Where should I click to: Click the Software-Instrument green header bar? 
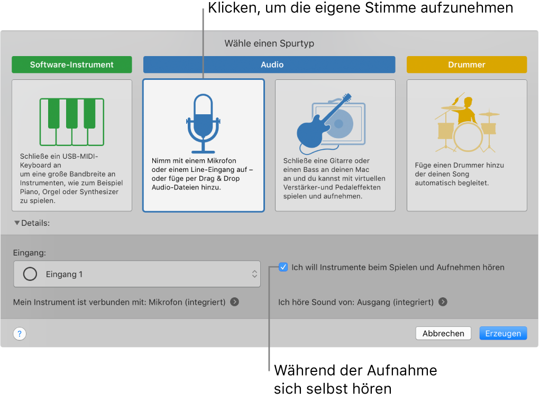pyautogui.click(x=71, y=64)
